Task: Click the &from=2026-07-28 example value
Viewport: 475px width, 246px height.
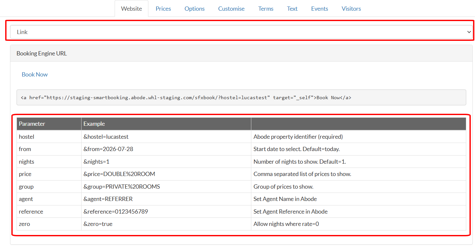Action: tap(108, 149)
